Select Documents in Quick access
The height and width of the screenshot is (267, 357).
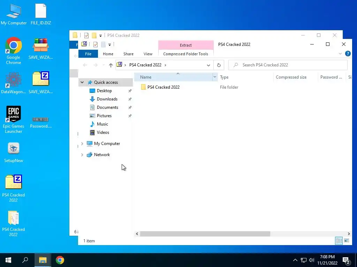click(x=107, y=107)
